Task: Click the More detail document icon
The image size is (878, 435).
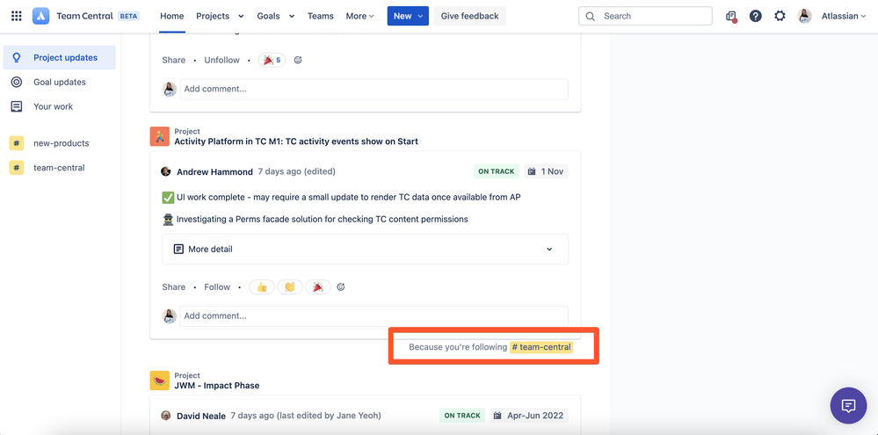Action: coord(178,249)
